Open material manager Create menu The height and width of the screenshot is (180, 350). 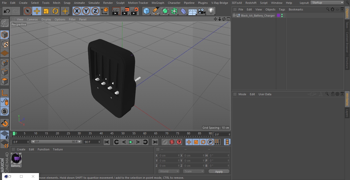coord(21,149)
